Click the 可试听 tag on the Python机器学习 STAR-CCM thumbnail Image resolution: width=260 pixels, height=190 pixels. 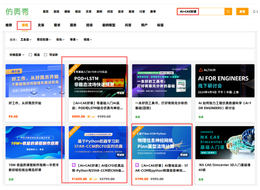tap(121, 155)
